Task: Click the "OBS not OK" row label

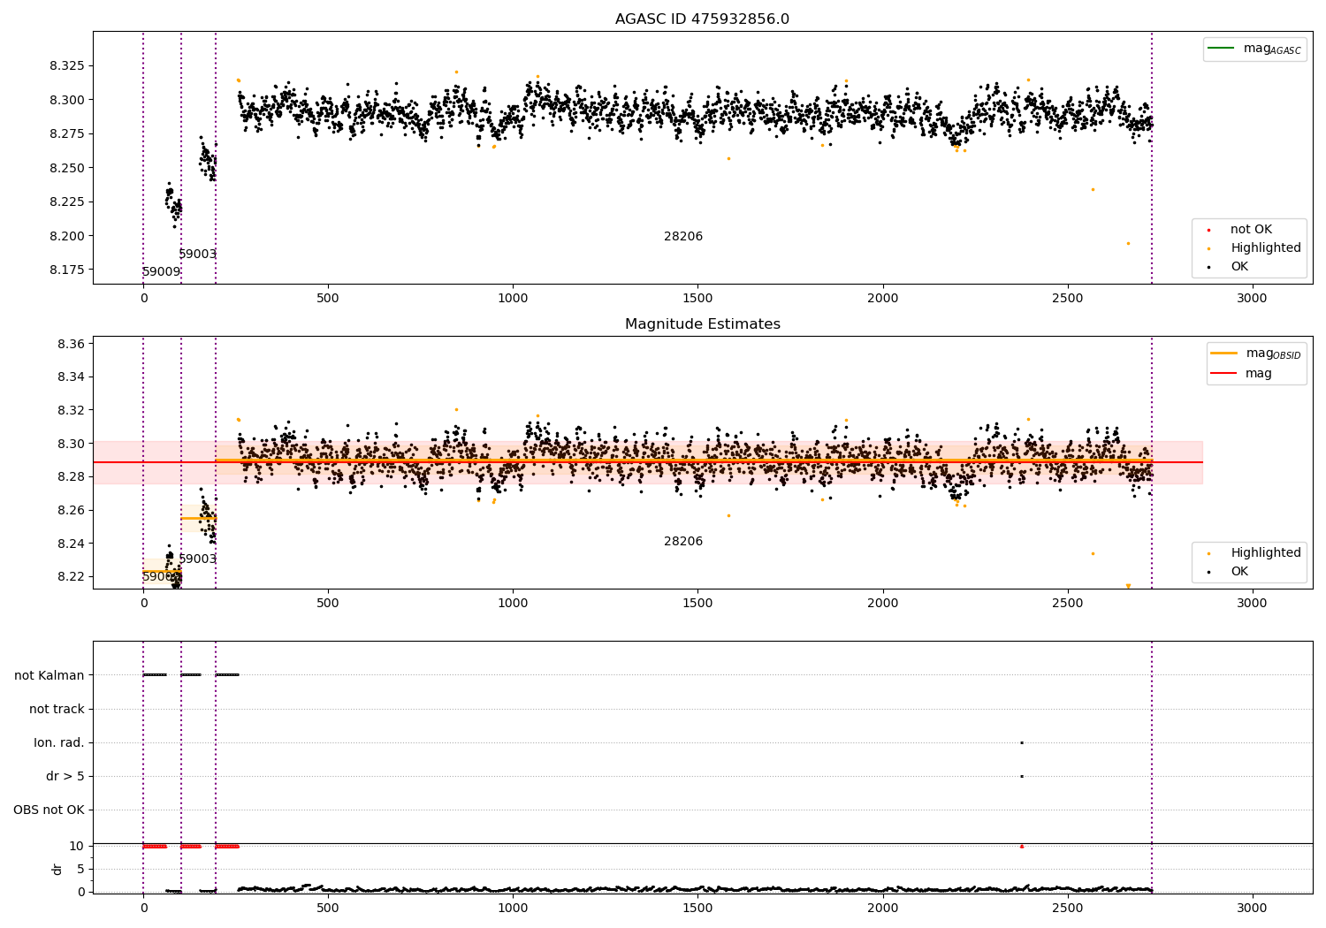Action: tap(49, 810)
